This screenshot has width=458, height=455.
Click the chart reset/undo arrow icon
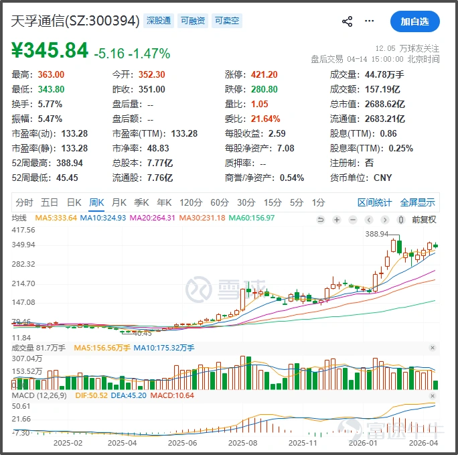(321, 220)
